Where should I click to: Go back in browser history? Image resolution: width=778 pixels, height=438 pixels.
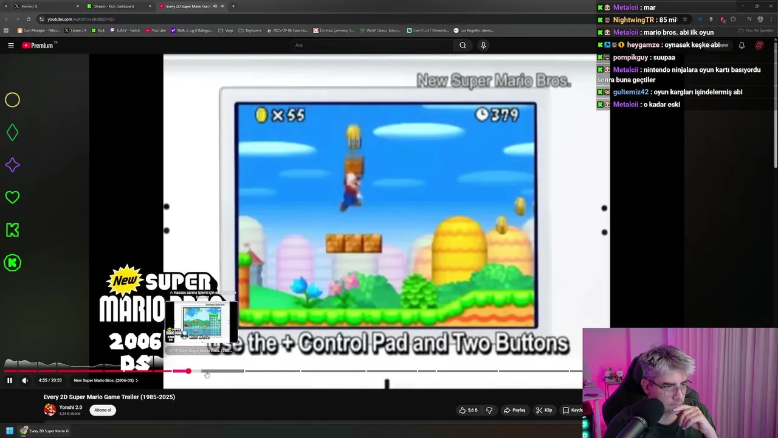point(7,19)
